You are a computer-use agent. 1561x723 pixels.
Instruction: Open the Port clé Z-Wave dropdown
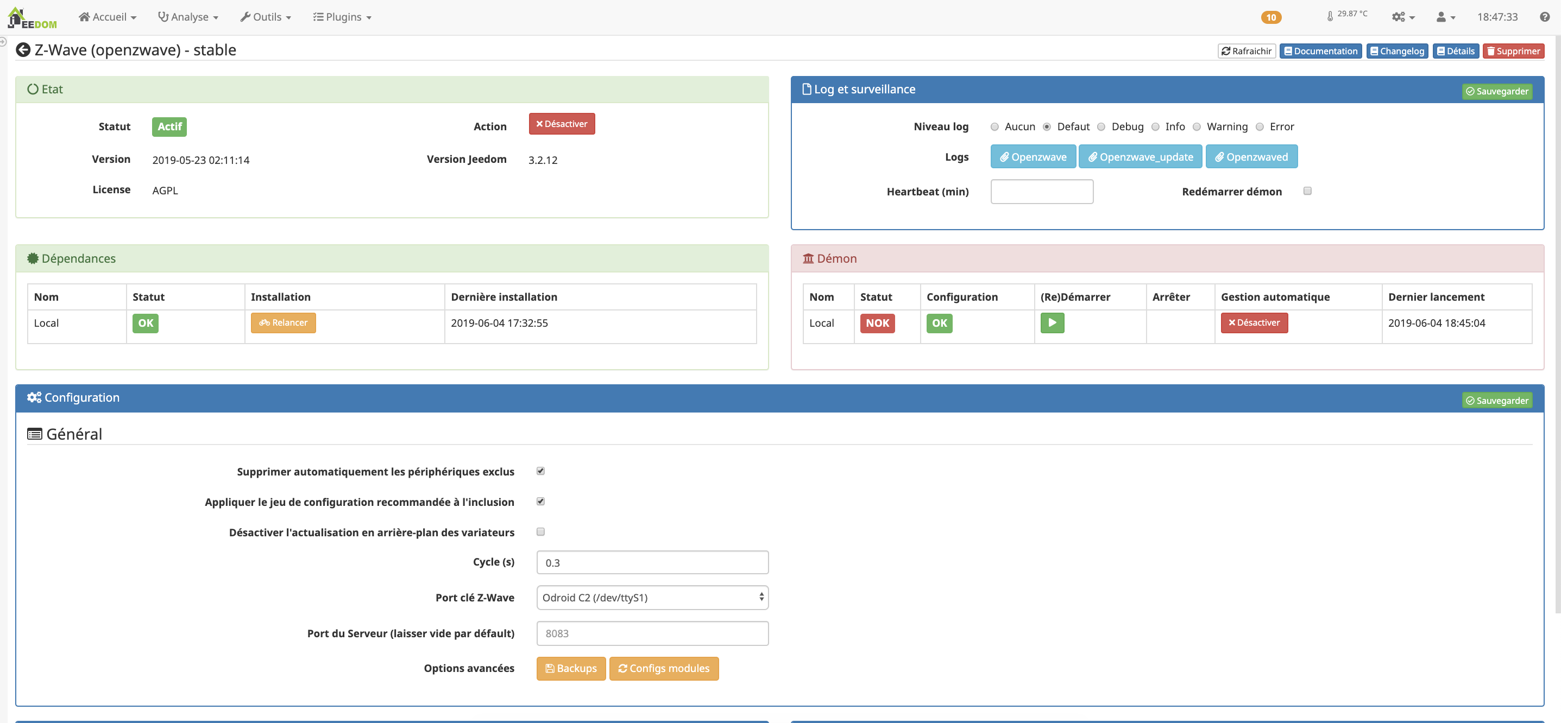coord(652,598)
